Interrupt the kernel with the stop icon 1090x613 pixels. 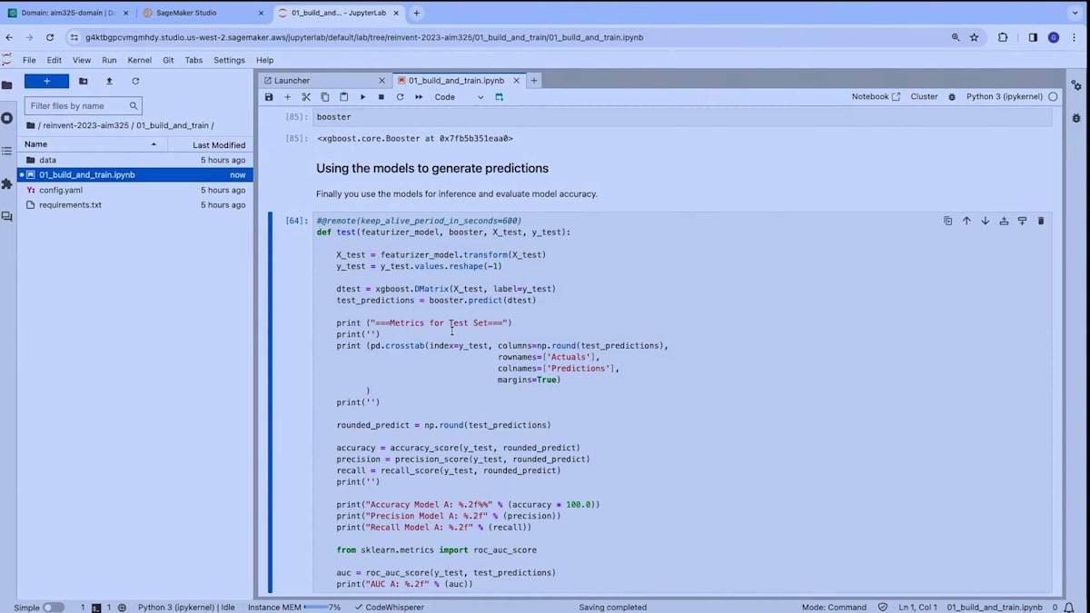pyautogui.click(x=381, y=97)
